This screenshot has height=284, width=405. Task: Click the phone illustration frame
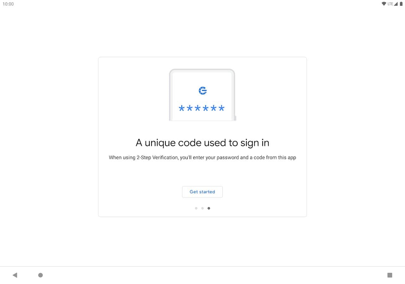click(202, 95)
